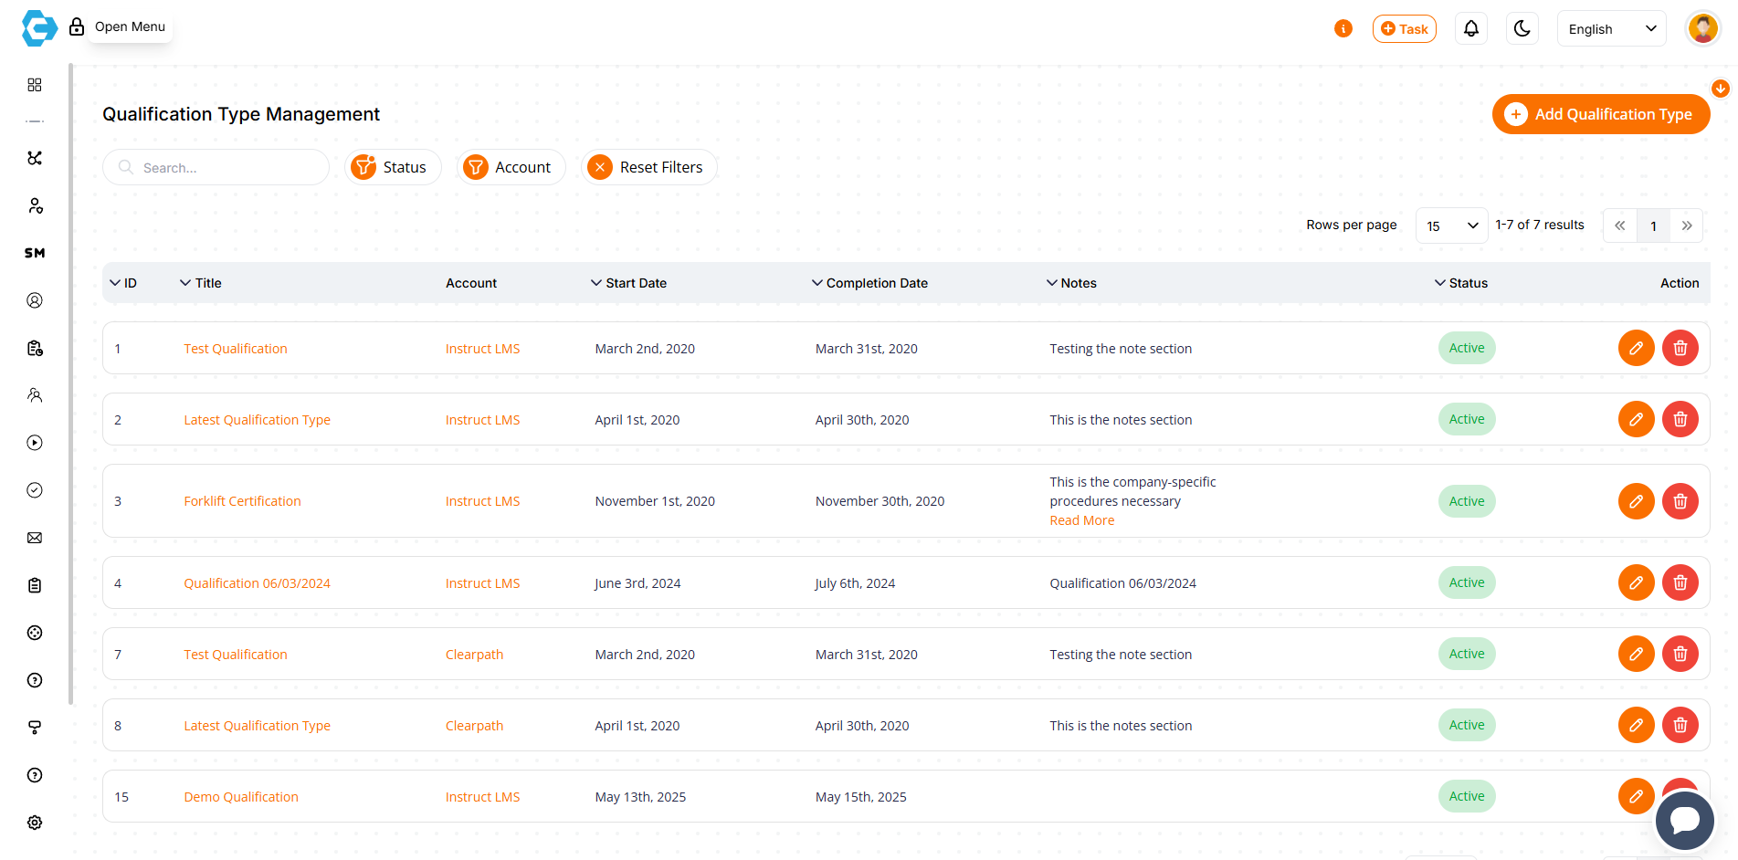1738x860 pixels.
Task: Open the chat support bubble
Action: 1685,821
